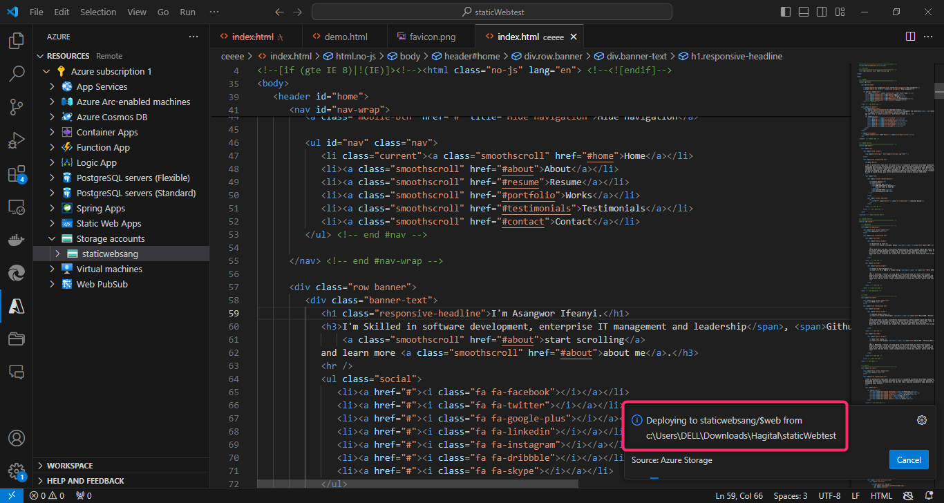Screen dimensions: 944x503
Task: Open the Search view icon
Action: pyautogui.click(x=16, y=74)
